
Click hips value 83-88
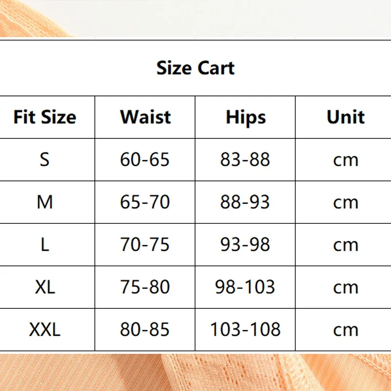pos(245,160)
